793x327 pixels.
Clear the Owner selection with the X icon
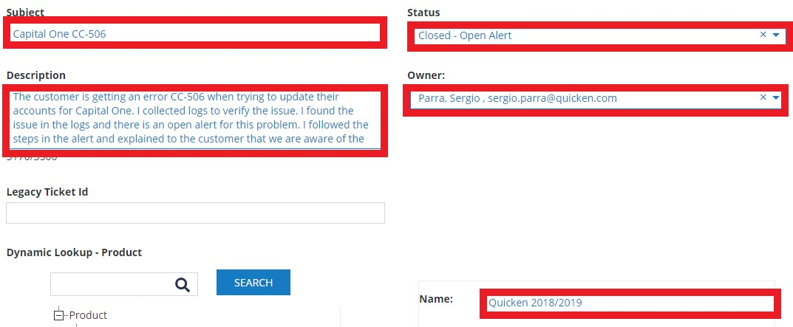pos(763,97)
